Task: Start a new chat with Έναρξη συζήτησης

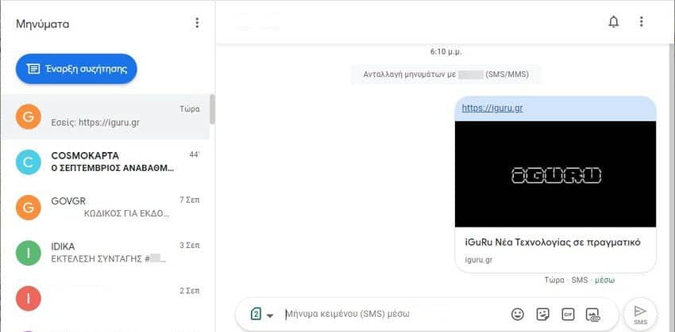Action: click(x=76, y=69)
